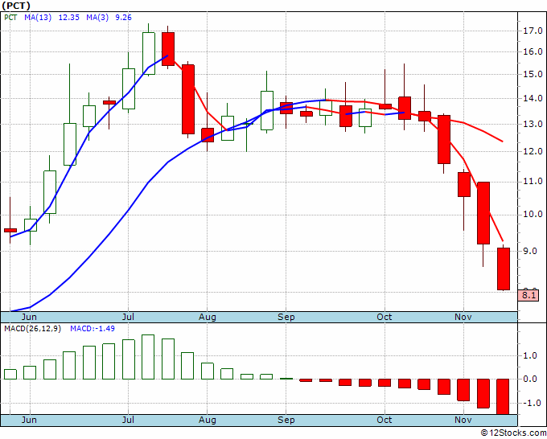
Task: Click the 17.0 price axis label
Action: click(533, 31)
